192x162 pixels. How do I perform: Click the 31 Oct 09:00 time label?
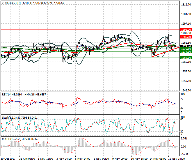click(27, 159)
